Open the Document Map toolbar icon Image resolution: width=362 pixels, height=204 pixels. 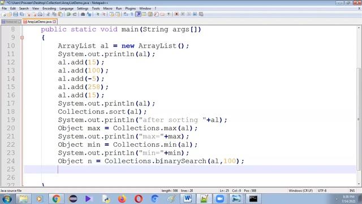tap(150, 14)
